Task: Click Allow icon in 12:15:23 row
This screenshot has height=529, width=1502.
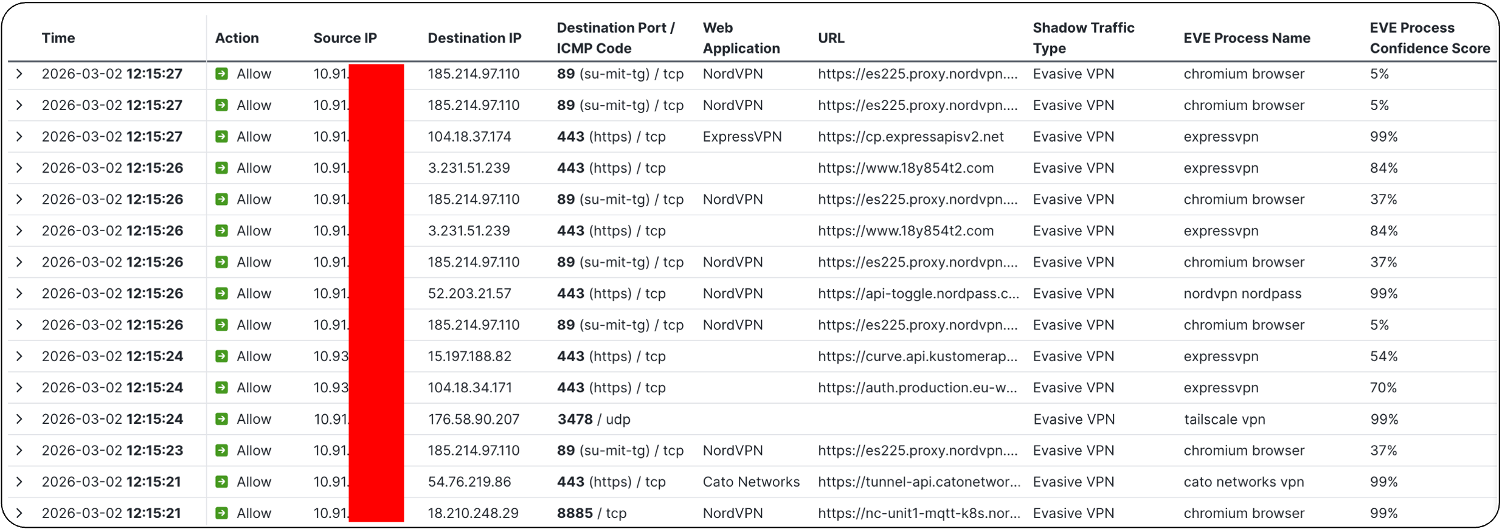Action: [222, 451]
